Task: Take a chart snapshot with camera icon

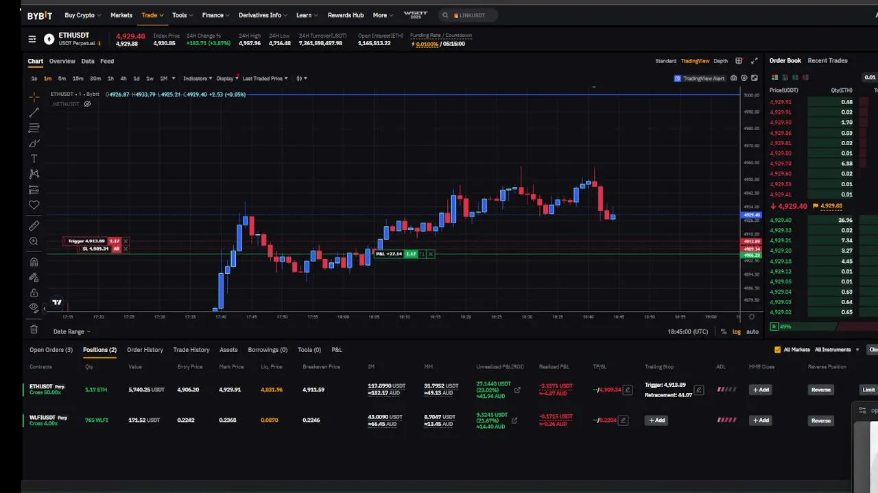Action: click(x=733, y=78)
